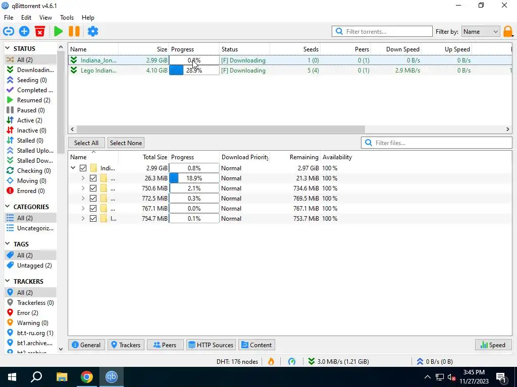This screenshot has height=387, width=517.
Task: Select the Resumed (2) status filter
Action: coord(30,100)
